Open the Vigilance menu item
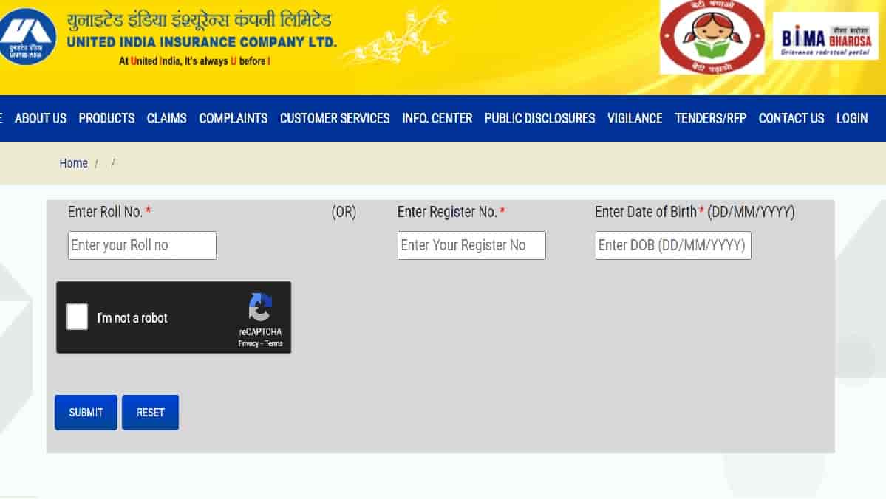This screenshot has height=499, width=886. (x=634, y=118)
